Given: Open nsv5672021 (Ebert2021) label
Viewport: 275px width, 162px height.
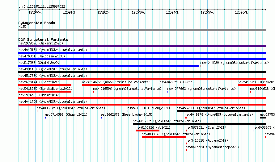Looking at the screenshot, I should pyautogui.click(x=206, y=127).
